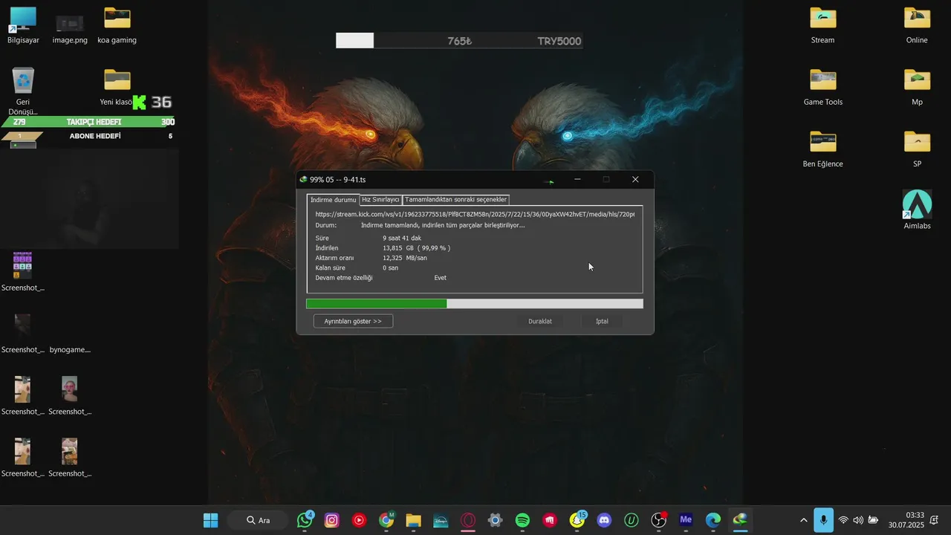951x535 pixels.
Task: Click the stream.kick.com download URL
Action: point(475,214)
